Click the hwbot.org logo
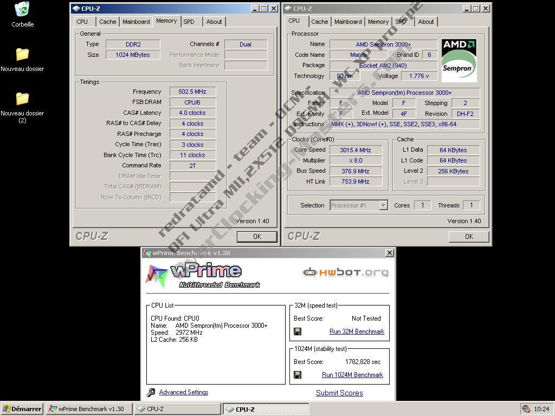This screenshot has height=416, width=555. coord(345,272)
